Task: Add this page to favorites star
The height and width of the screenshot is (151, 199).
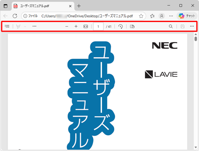Action: [141, 16]
